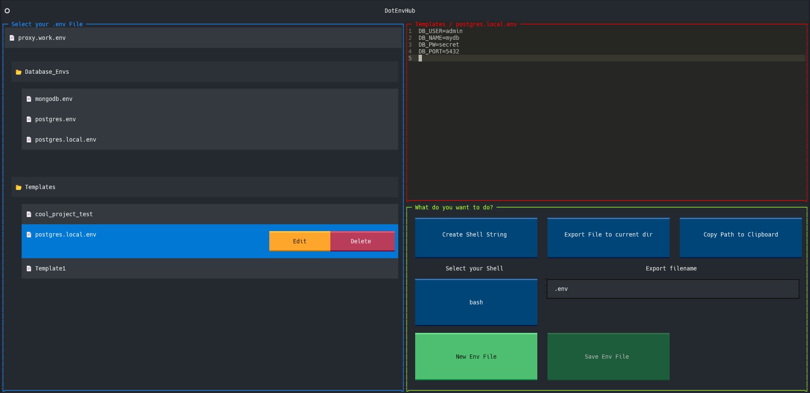Edit the selected postgres.local.env file
This screenshot has width=810, height=393.
300,241
